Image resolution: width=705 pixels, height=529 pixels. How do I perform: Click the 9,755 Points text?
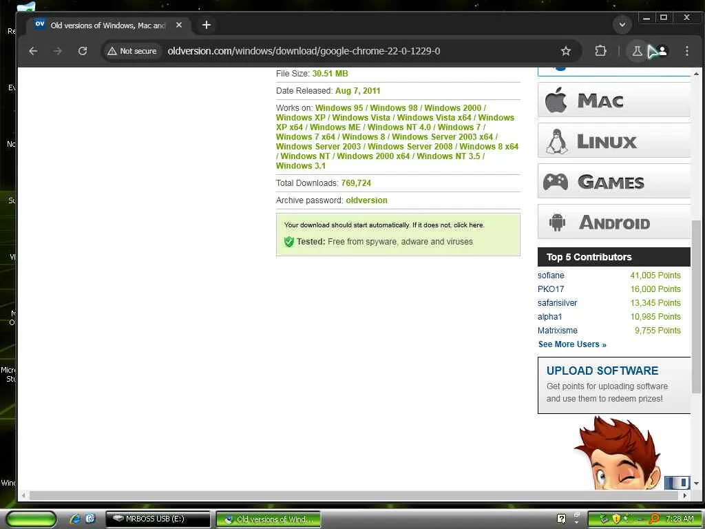(657, 331)
